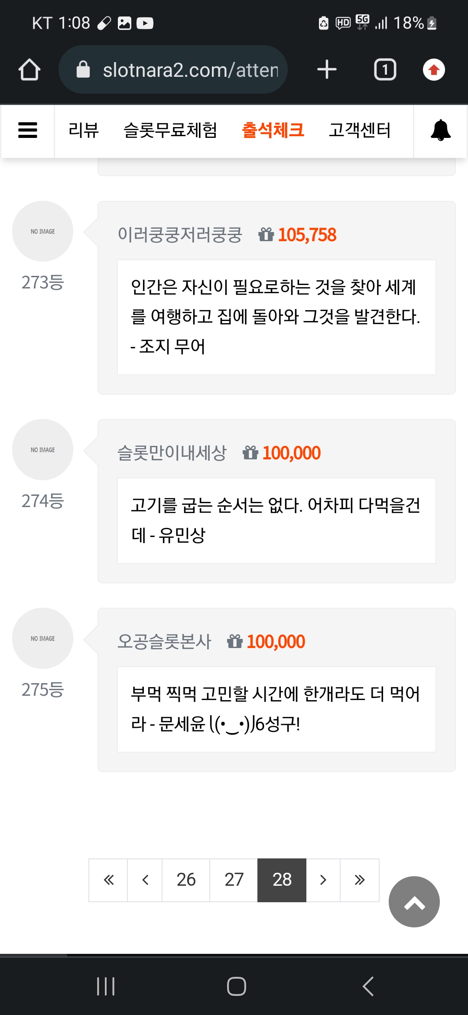Tap the scroll-to-top round button
Image resolution: width=468 pixels, height=1015 pixels.
pos(414,902)
